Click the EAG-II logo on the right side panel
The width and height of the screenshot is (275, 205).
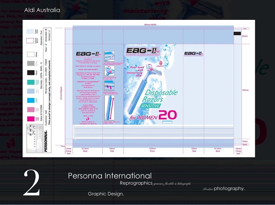click(x=194, y=53)
